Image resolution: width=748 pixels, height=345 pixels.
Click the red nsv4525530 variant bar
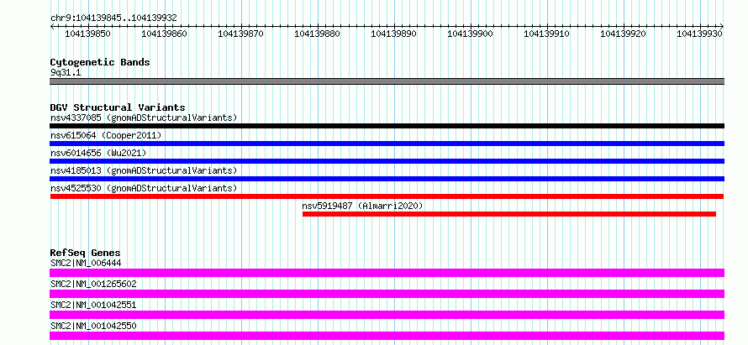[x=387, y=196]
